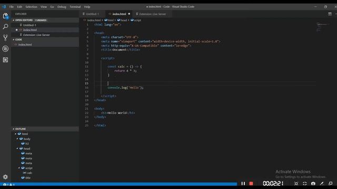Image resolution: width=337 pixels, height=189 pixels.
Task: Click the editor minimap
Action: (x=323, y=27)
